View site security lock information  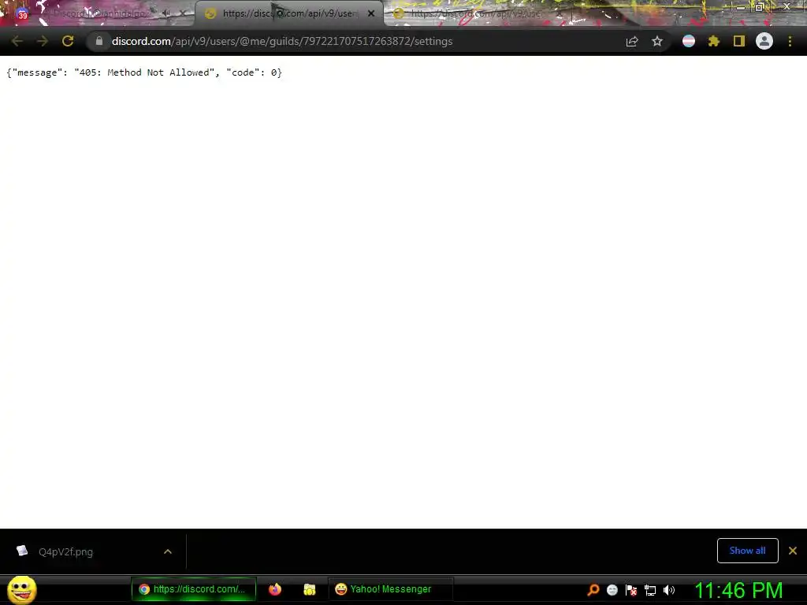click(99, 41)
